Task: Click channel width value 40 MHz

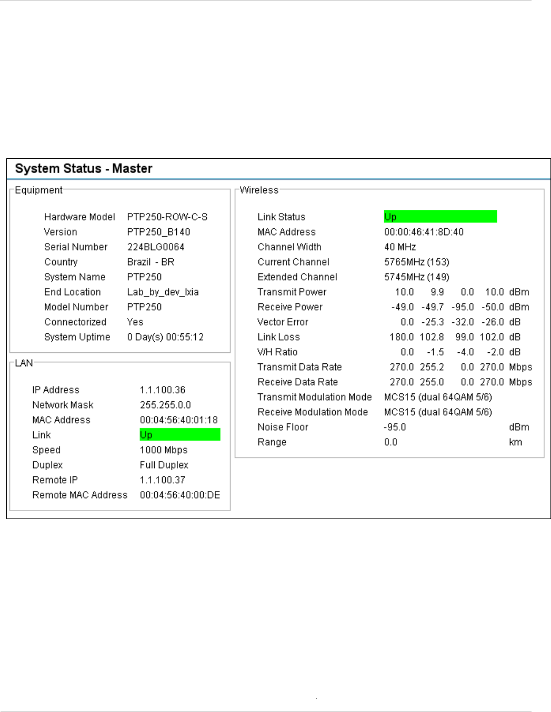Action: point(400,247)
